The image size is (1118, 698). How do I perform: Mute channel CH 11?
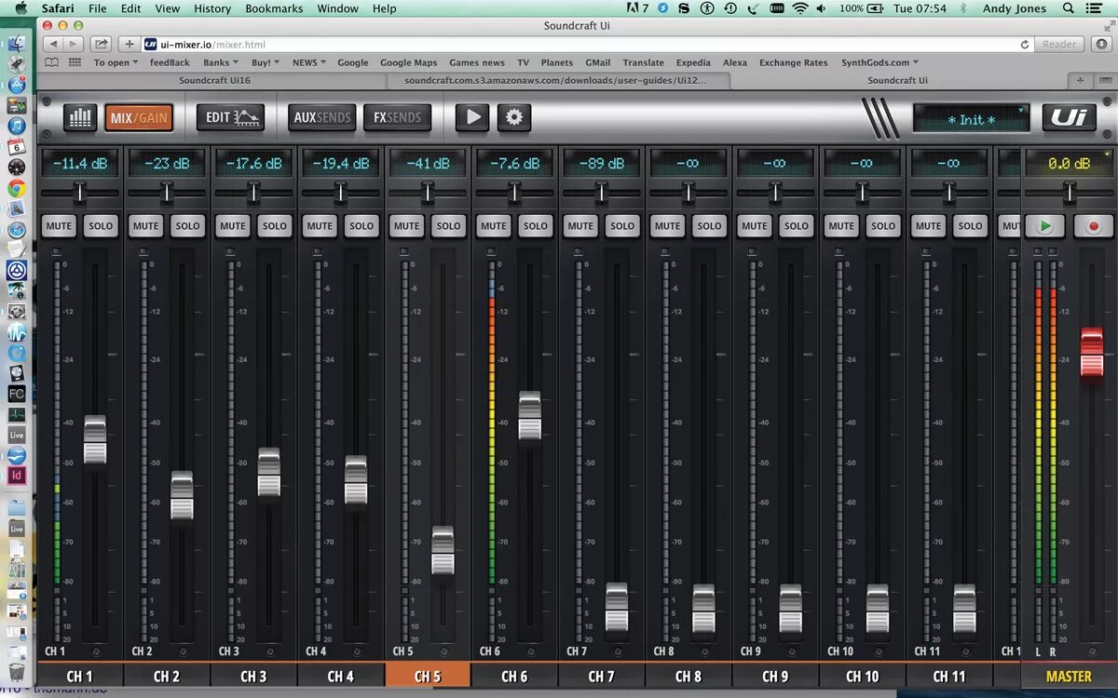(x=928, y=226)
